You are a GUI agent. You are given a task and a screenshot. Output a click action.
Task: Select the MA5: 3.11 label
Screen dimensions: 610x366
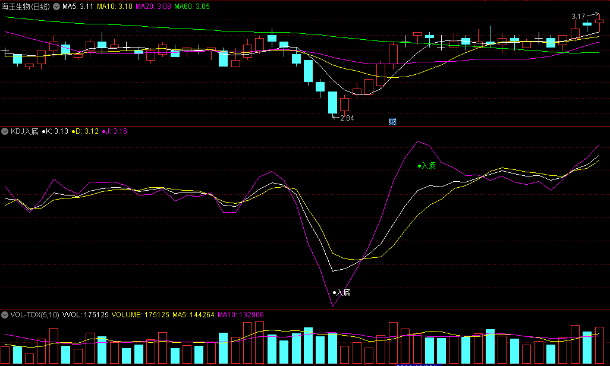[x=78, y=7]
